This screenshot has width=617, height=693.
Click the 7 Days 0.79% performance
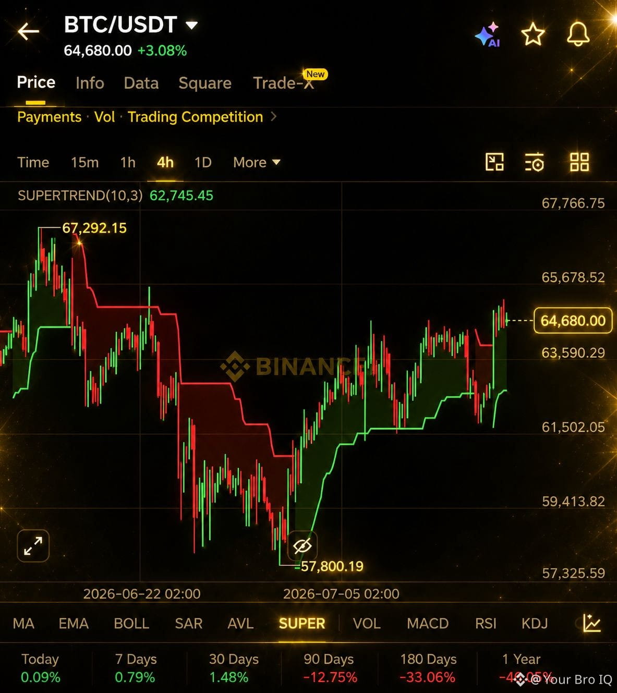coord(136,668)
